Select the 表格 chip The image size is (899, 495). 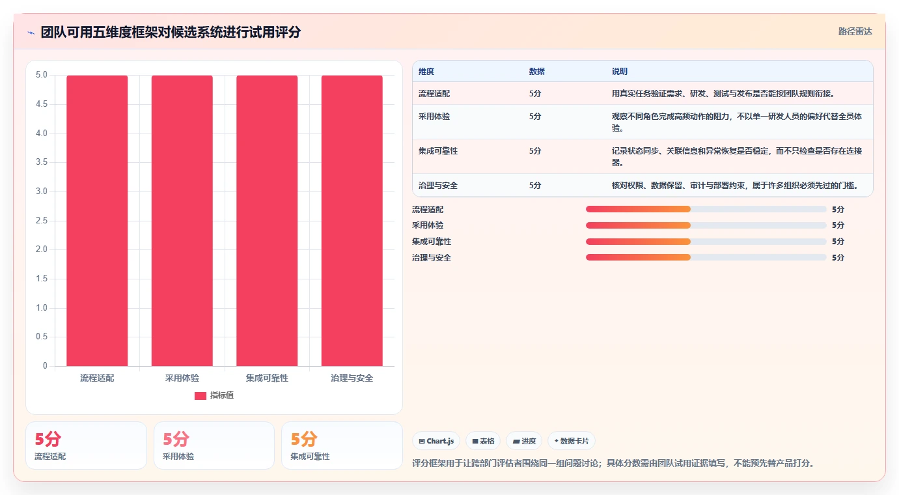(483, 441)
